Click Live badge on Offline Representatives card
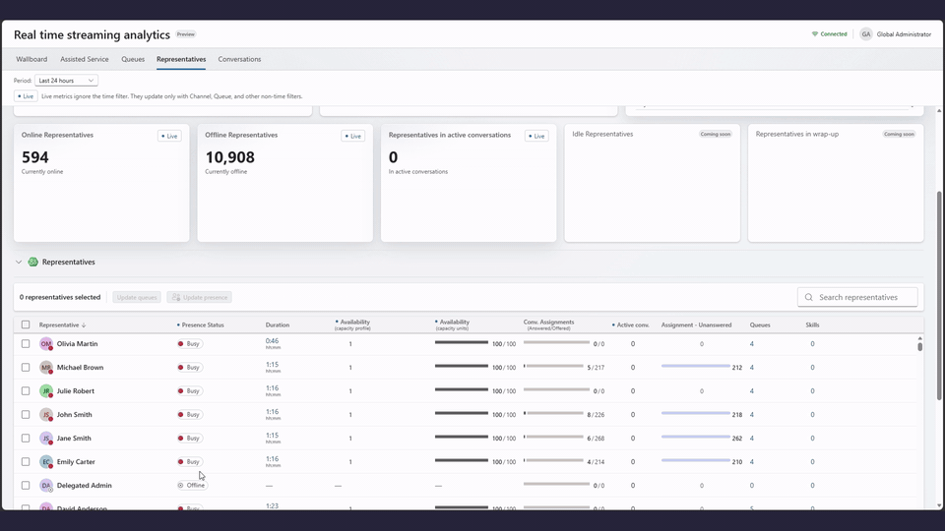 (x=353, y=136)
